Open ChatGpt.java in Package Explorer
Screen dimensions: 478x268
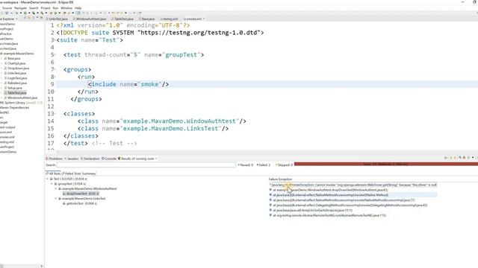click(16, 63)
